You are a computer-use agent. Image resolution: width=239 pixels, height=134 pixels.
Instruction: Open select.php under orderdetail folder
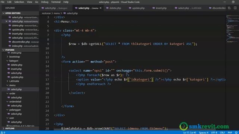(16, 106)
